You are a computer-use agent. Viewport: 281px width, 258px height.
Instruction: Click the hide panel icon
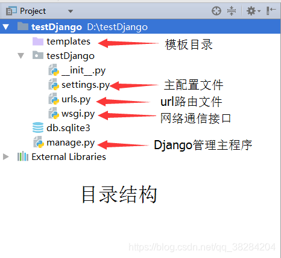click(271, 11)
